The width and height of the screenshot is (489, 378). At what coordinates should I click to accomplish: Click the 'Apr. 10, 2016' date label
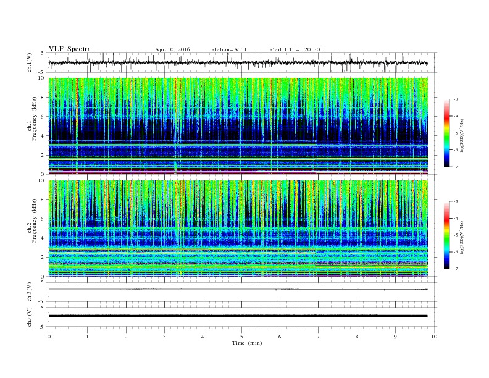(x=172, y=49)
